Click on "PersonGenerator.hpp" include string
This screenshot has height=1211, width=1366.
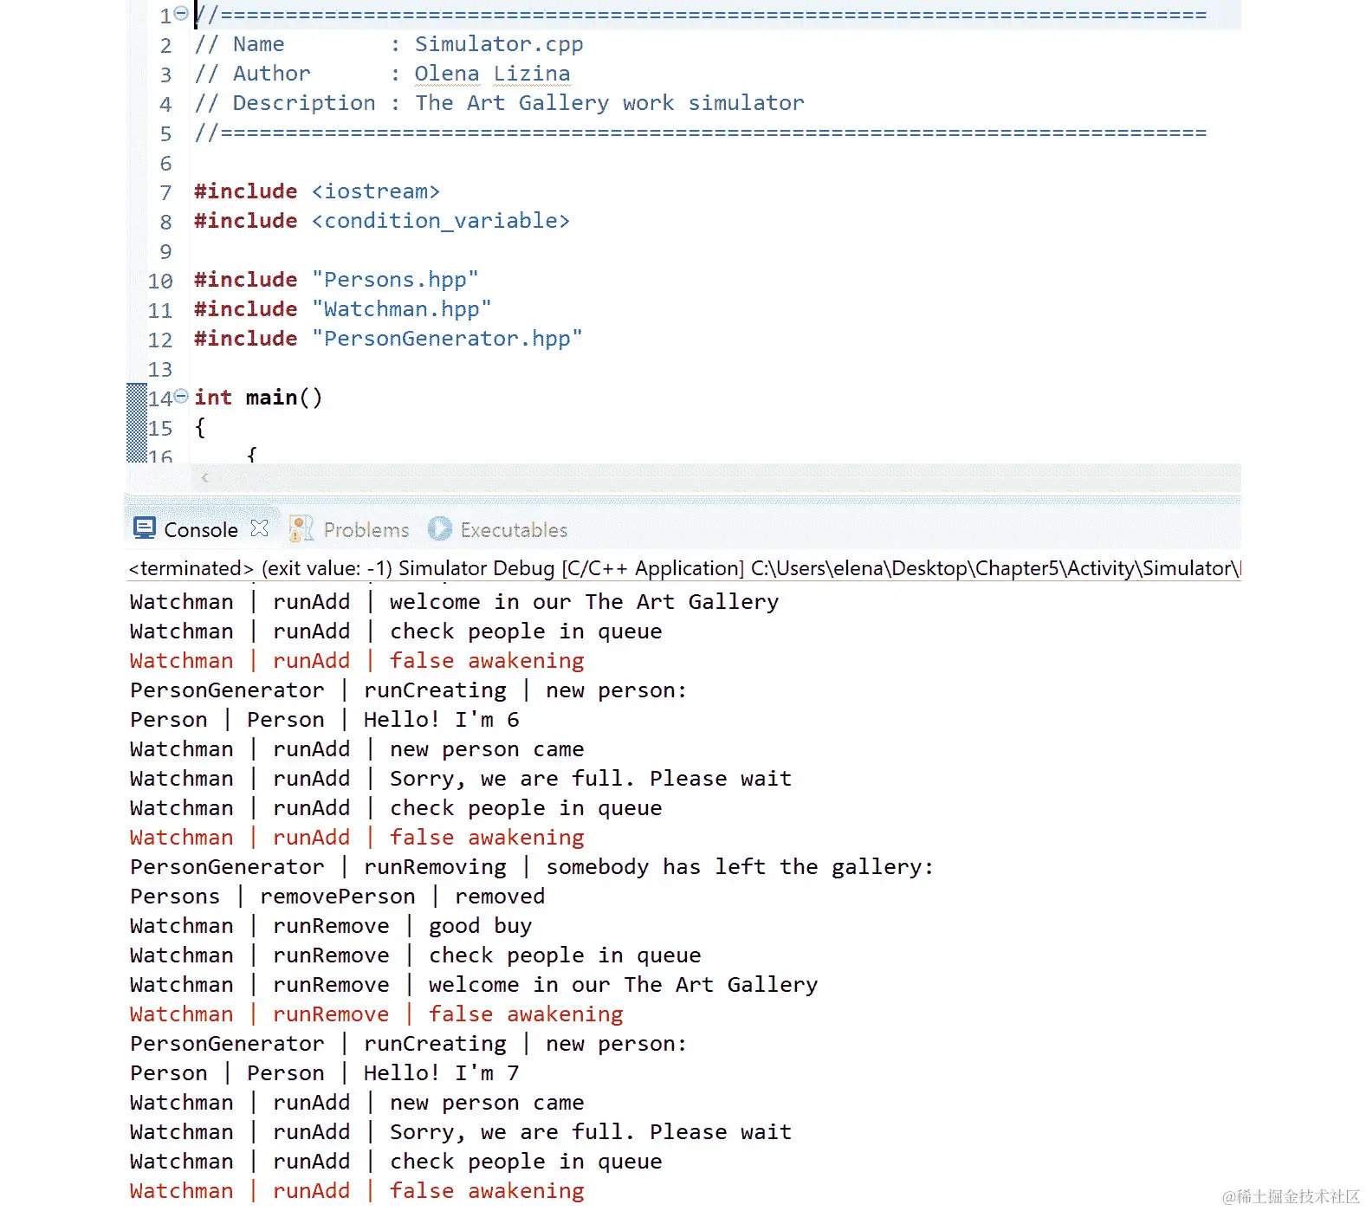point(447,339)
